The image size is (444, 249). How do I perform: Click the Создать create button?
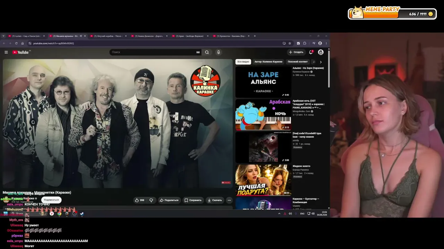[x=296, y=52]
